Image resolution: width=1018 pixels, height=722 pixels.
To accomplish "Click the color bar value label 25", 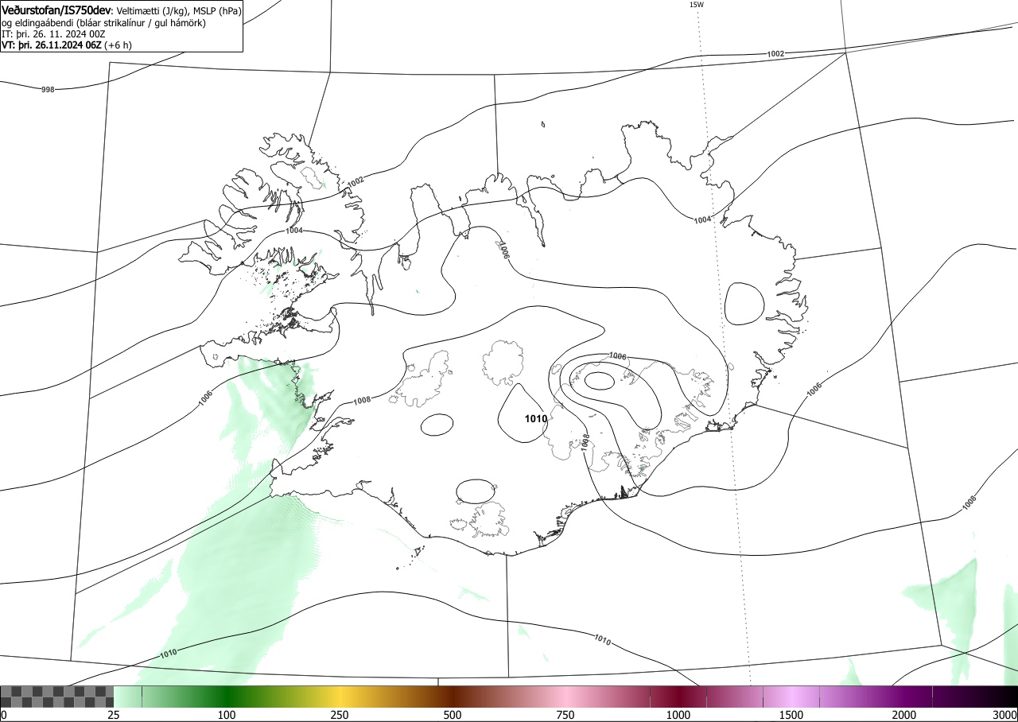I will tap(114, 715).
